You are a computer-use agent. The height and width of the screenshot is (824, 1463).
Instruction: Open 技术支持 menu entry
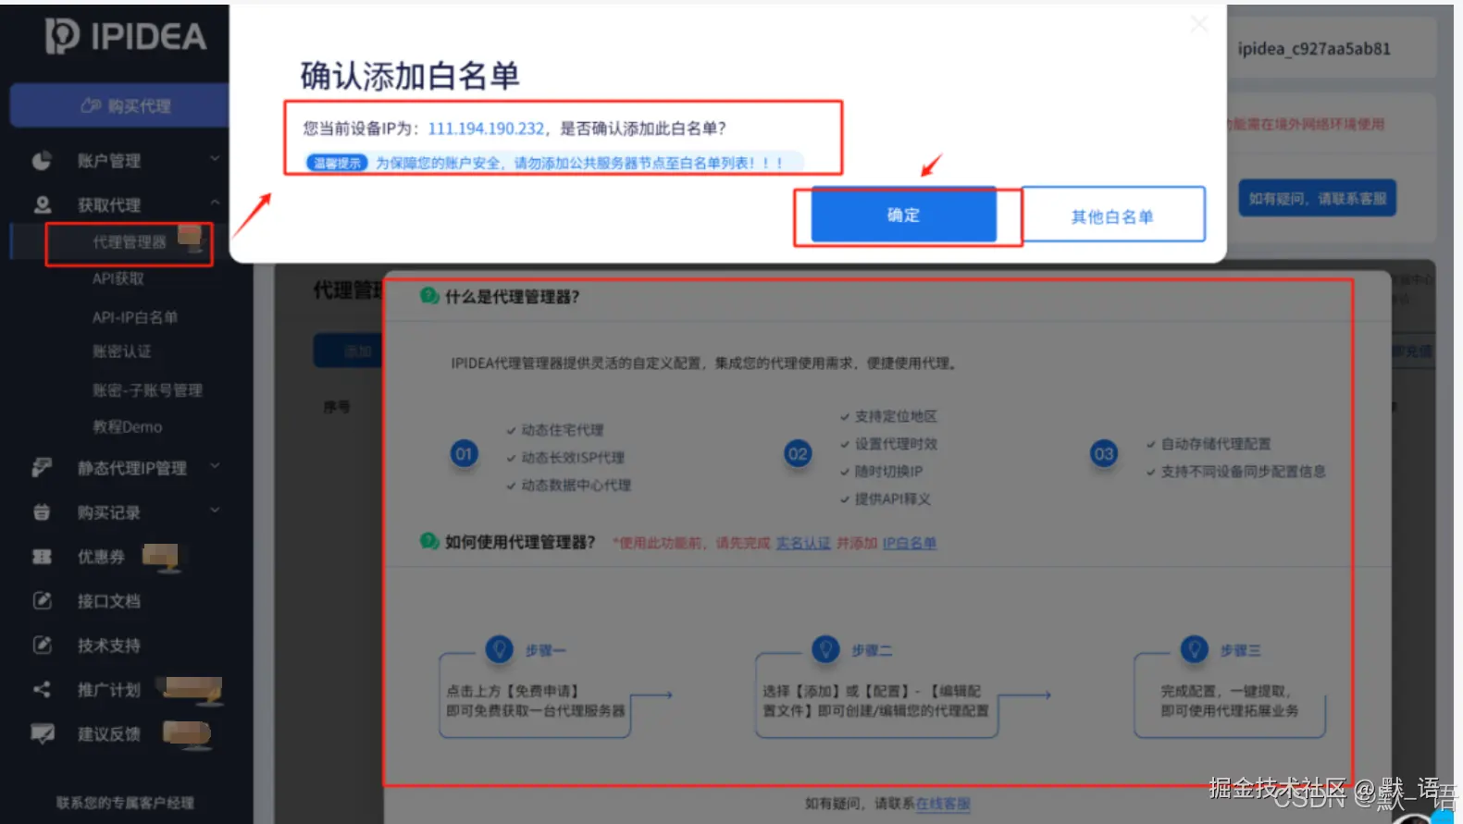tap(108, 646)
